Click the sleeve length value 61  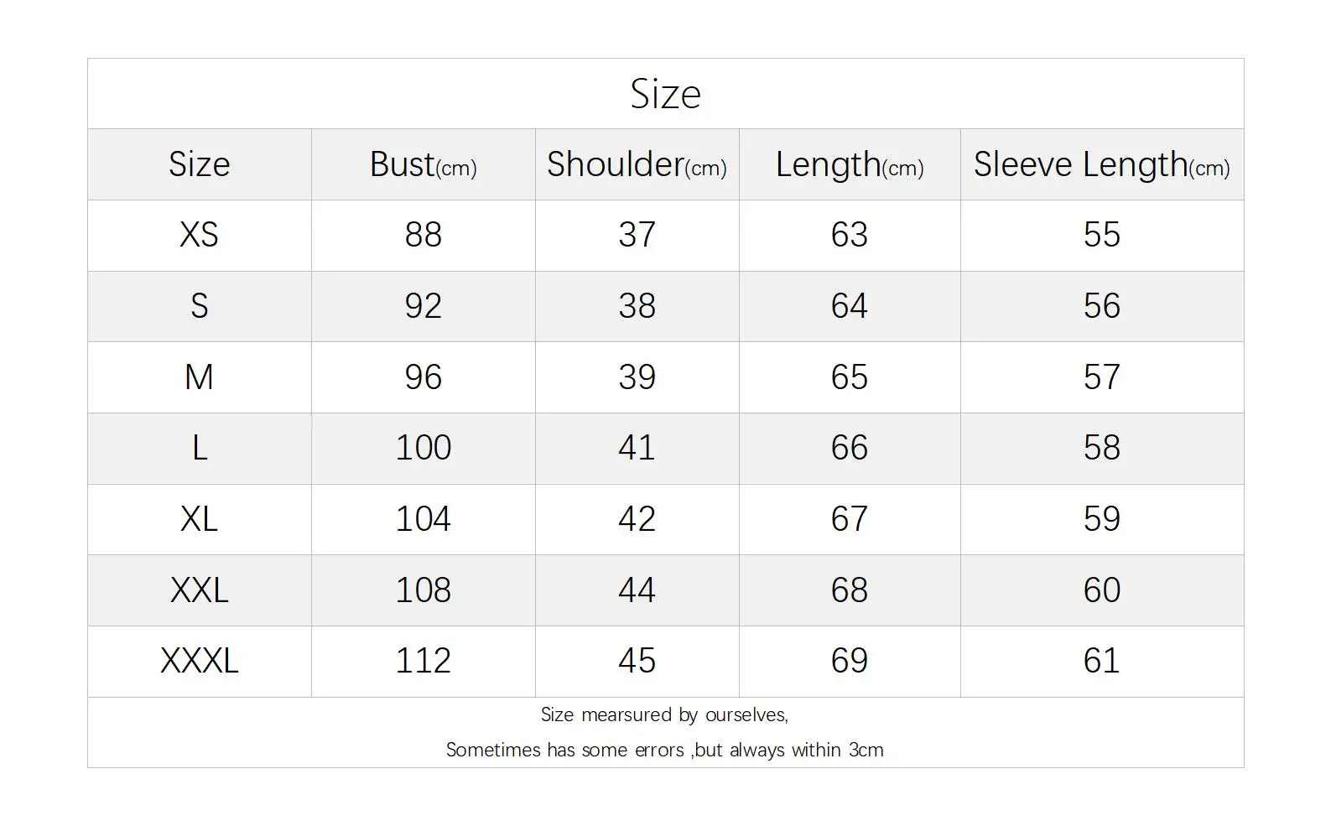pos(1101,661)
